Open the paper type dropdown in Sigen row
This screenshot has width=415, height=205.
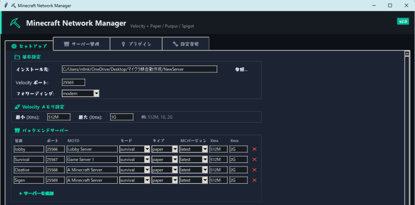click(175, 180)
